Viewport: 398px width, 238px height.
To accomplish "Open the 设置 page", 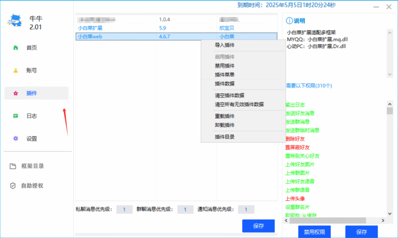I will (32, 138).
